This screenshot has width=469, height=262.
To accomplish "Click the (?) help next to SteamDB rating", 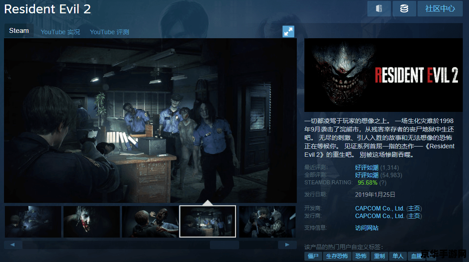I will pyautogui.click(x=383, y=183).
